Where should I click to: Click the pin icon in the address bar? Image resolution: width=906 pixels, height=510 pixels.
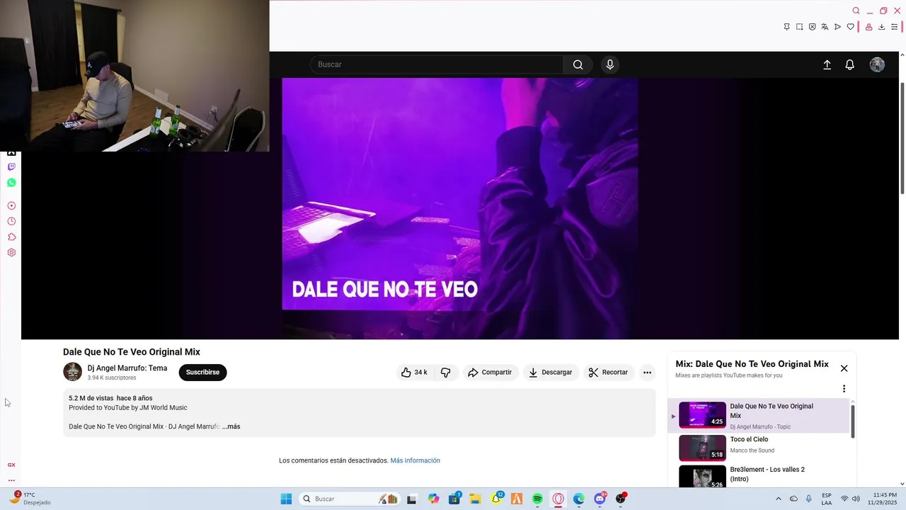coord(786,27)
